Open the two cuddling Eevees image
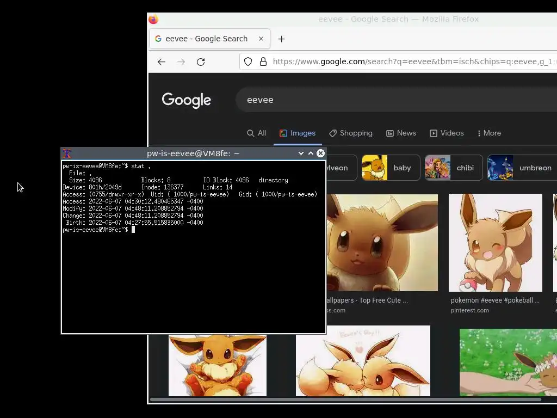The image size is (557, 418). click(x=363, y=360)
